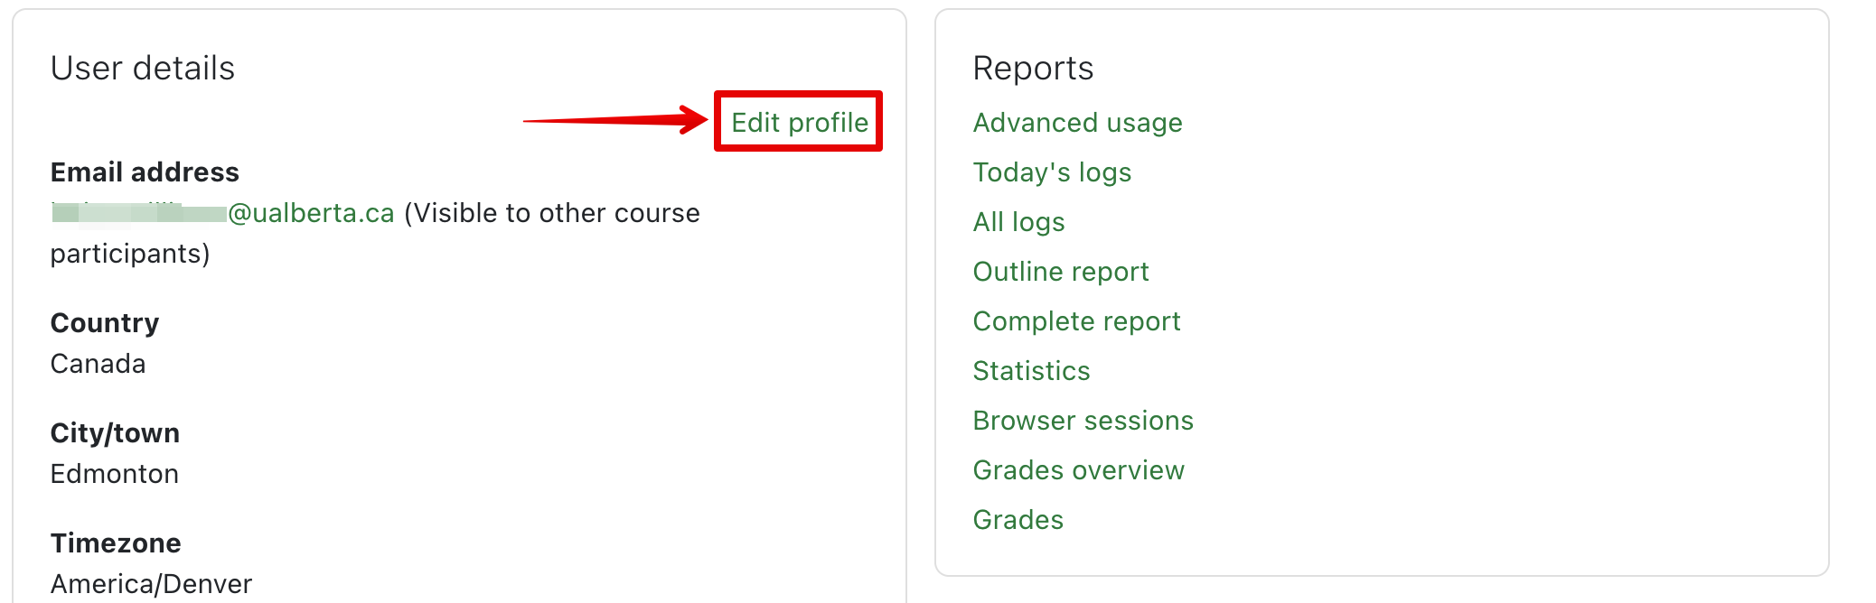The width and height of the screenshot is (1876, 603).
Task: Open the Advanced usage report
Action: pos(1077,123)
